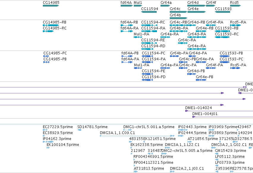
Task: Click transcript fd64A-RA
Action: tap(127, 31)
